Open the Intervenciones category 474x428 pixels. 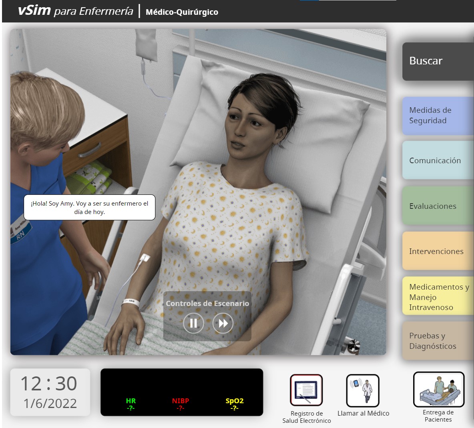tap(438, 251)
